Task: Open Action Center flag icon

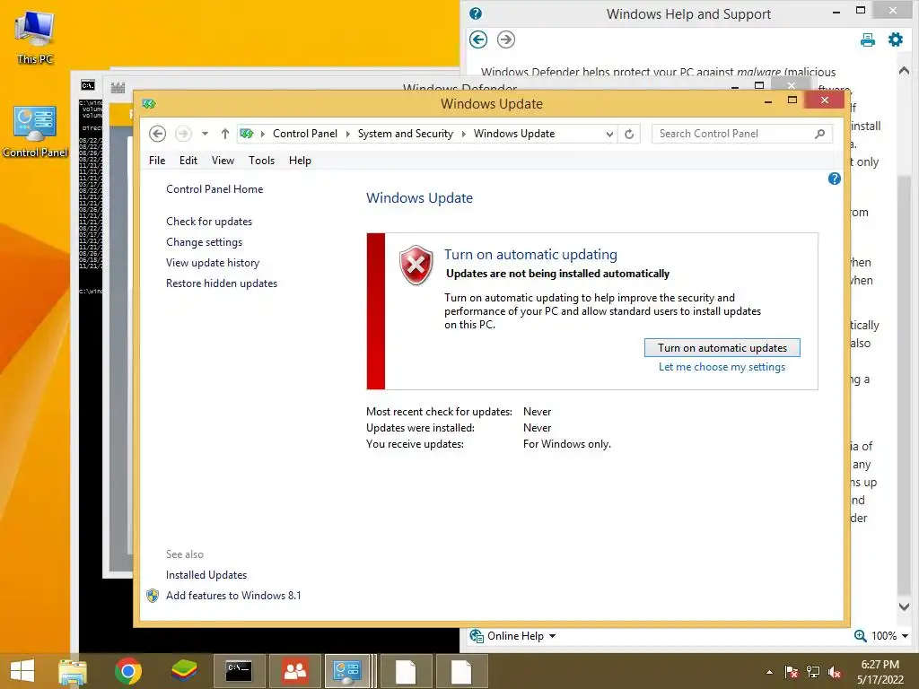Action: click(792, 672)
